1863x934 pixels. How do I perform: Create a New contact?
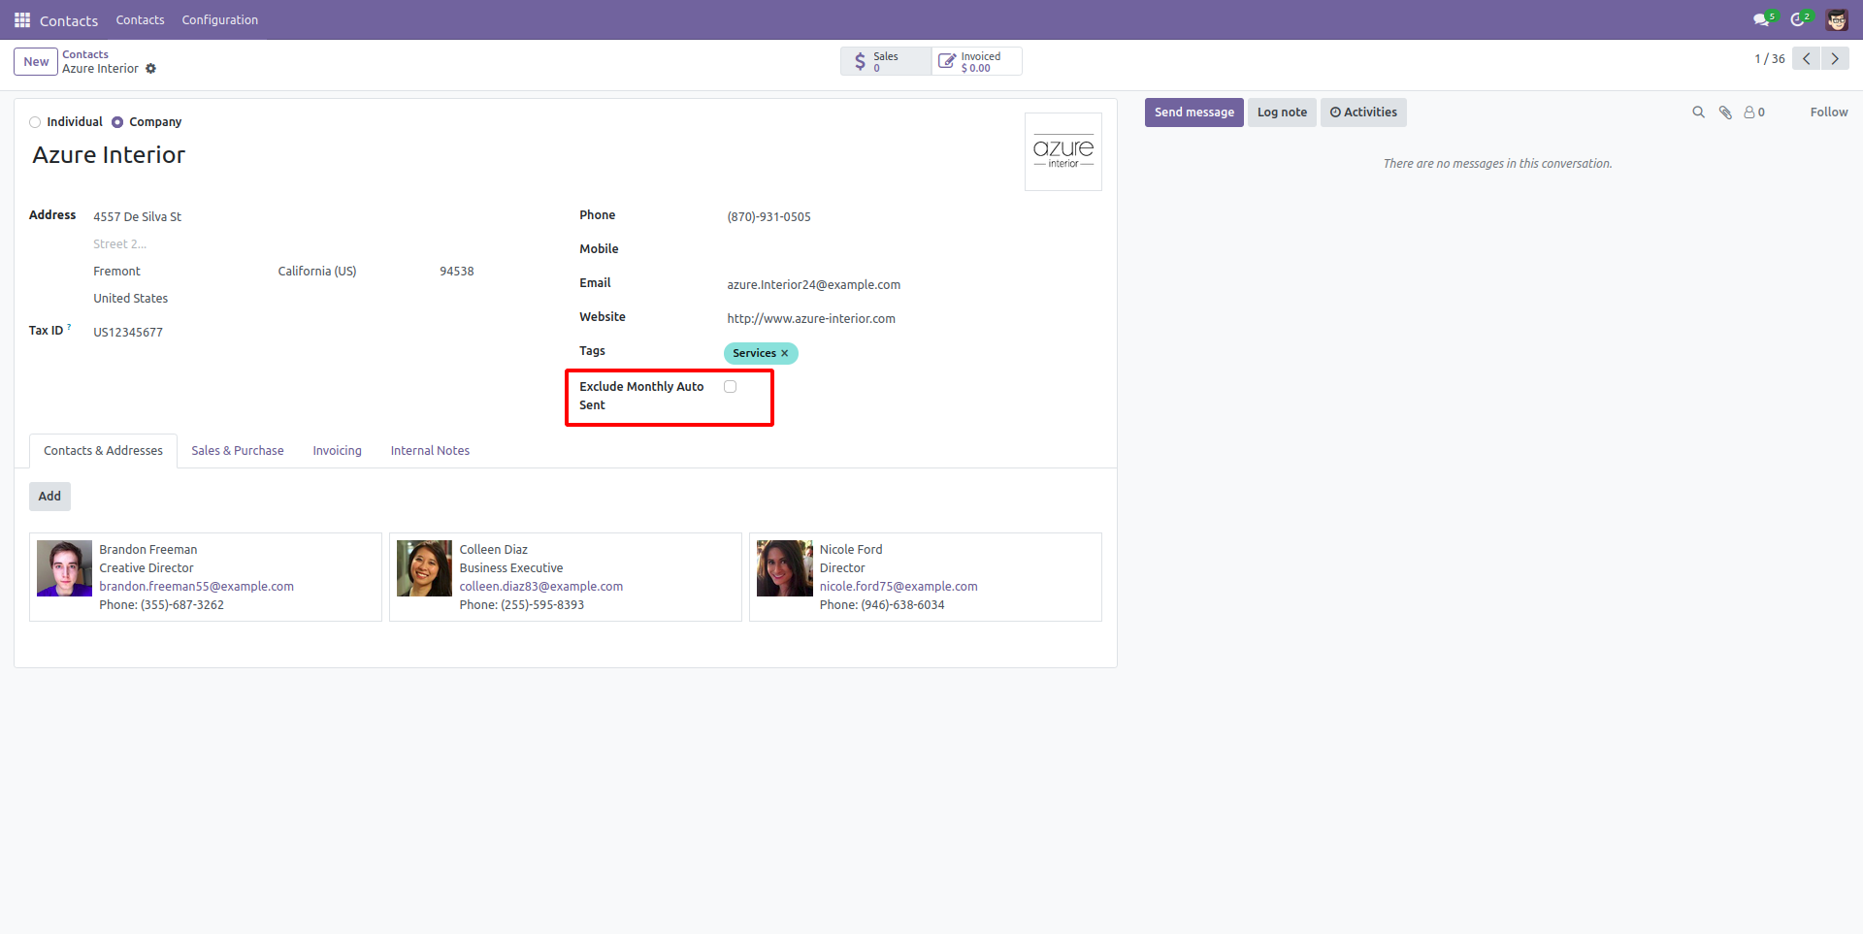pyautogui.click(x=36, y=62)
